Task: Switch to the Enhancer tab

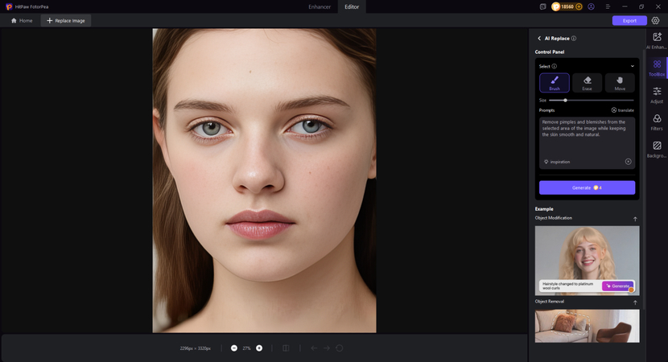Action: point(319,6)
